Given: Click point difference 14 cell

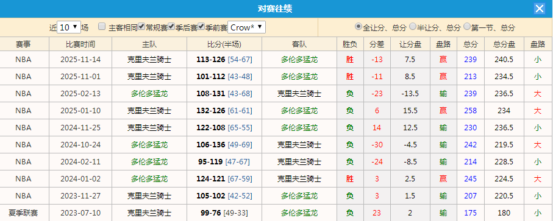Looking at the screenshot, I should click(x=377, y=128).
